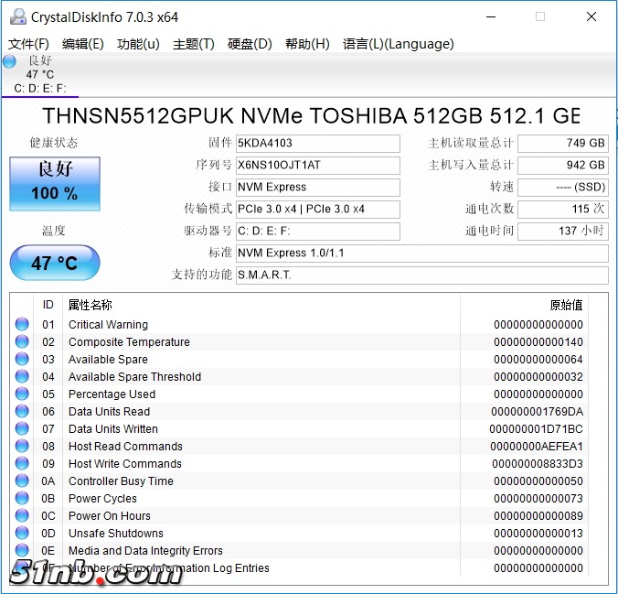Open the 硬盘(D) menu
The image size is (618, 594).
click(250, 44)
